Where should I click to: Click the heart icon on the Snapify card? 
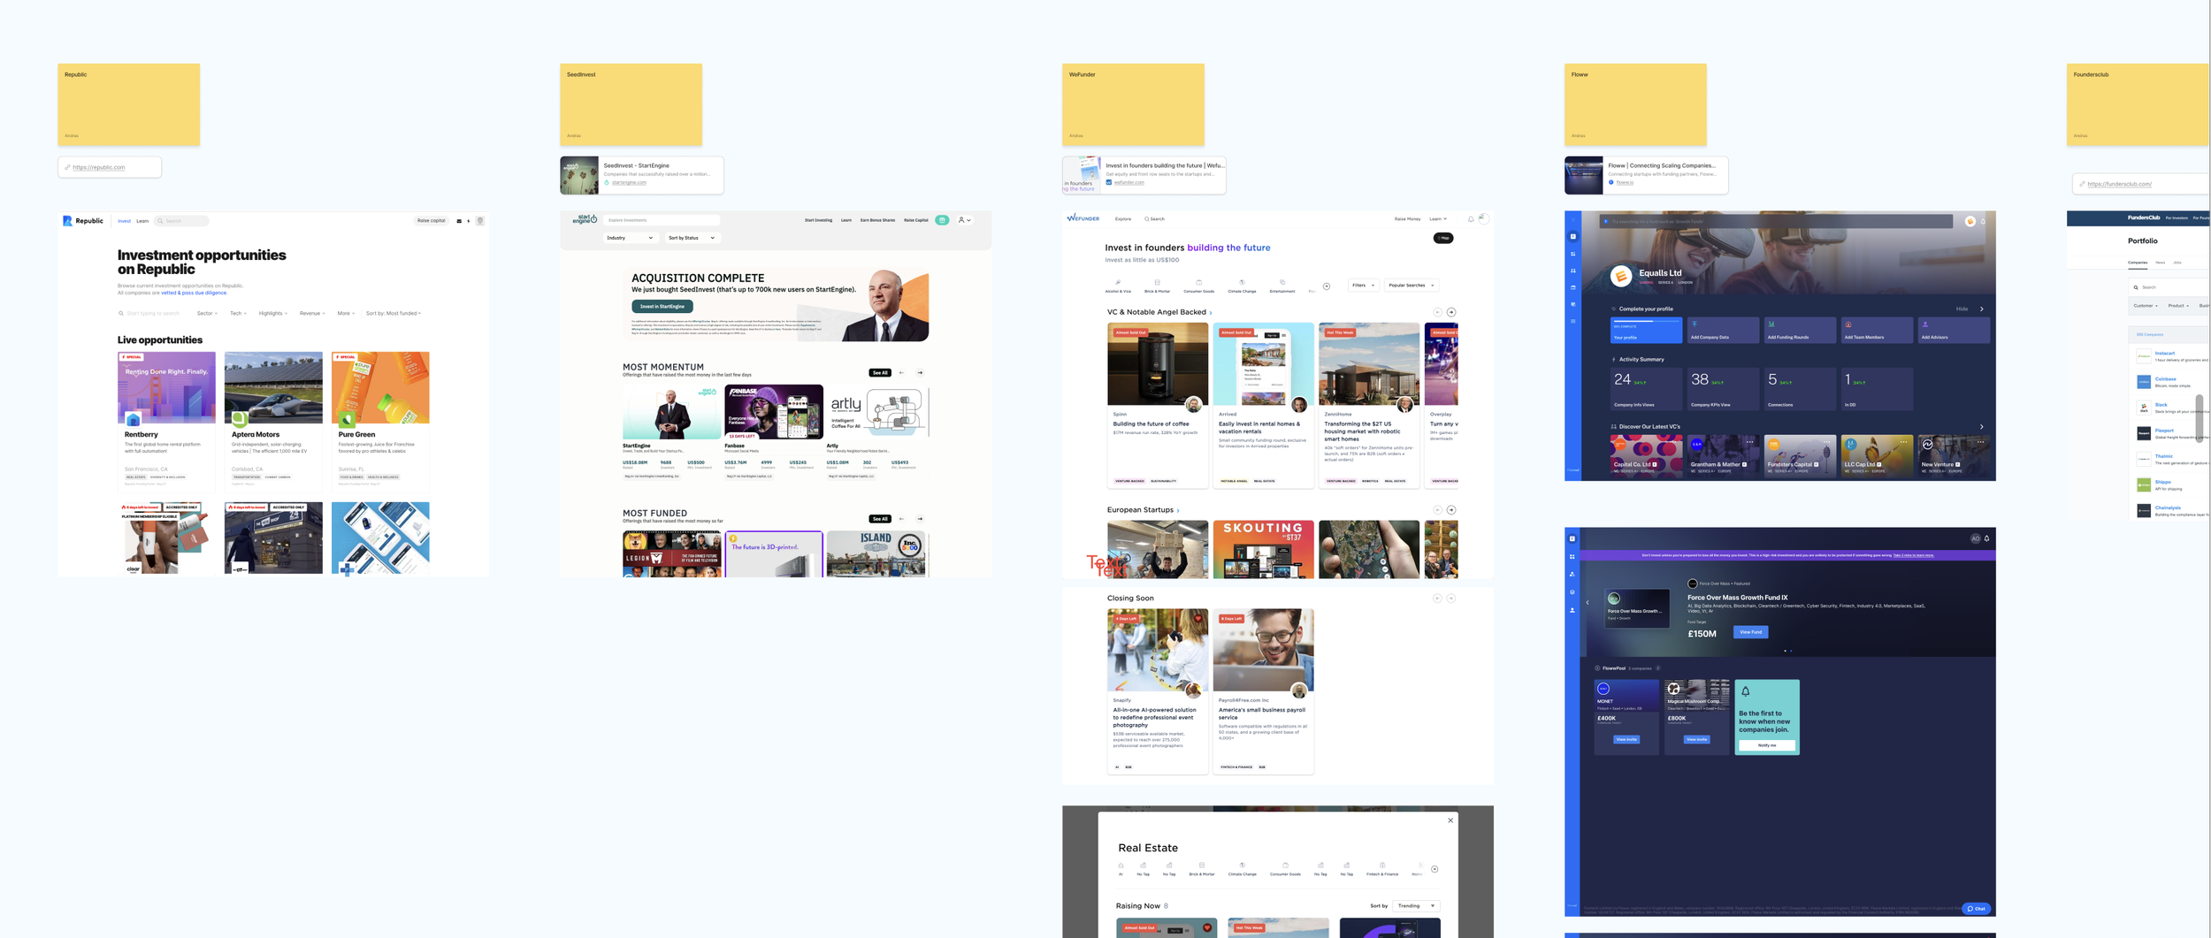tap(1198, 619)
